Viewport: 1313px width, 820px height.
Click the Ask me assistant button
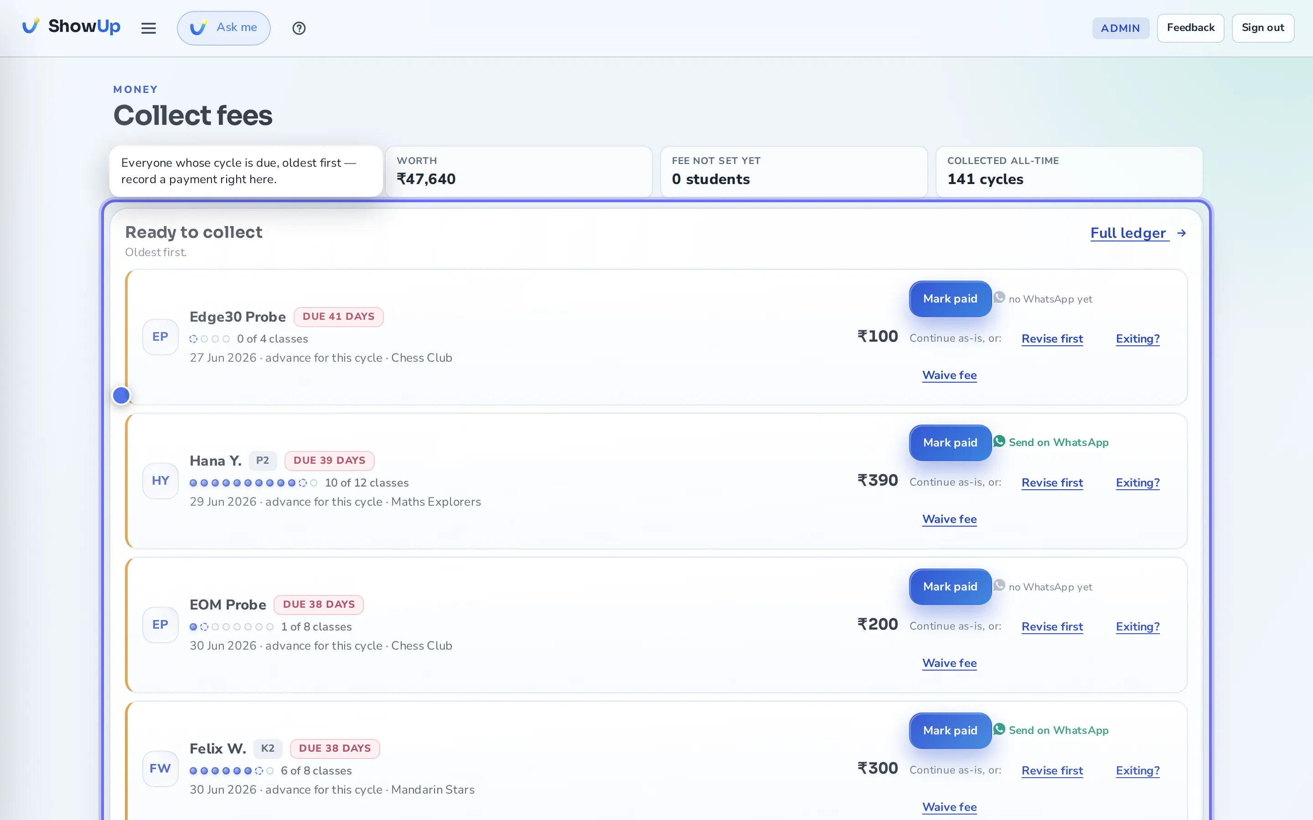coord(223,28)
